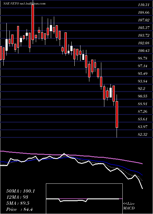Click the 83.97 price axis label
Screen dimensions: 153x214
[x=143, y=127]
